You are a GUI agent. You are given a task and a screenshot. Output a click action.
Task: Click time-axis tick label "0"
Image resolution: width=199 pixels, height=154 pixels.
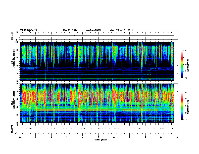(20, 137)
